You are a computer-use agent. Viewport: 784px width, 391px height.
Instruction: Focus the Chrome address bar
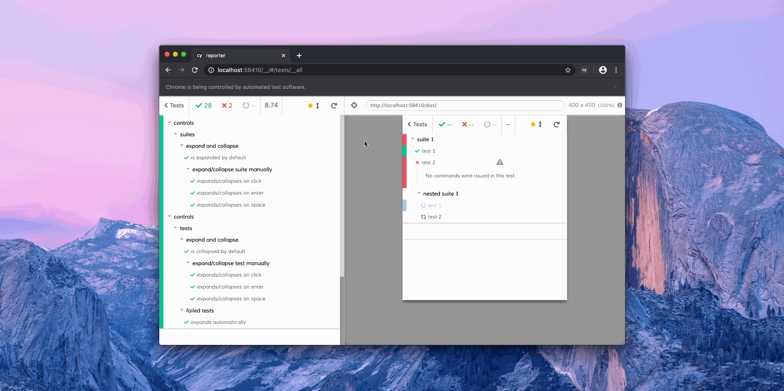click(x=389, y=70)
